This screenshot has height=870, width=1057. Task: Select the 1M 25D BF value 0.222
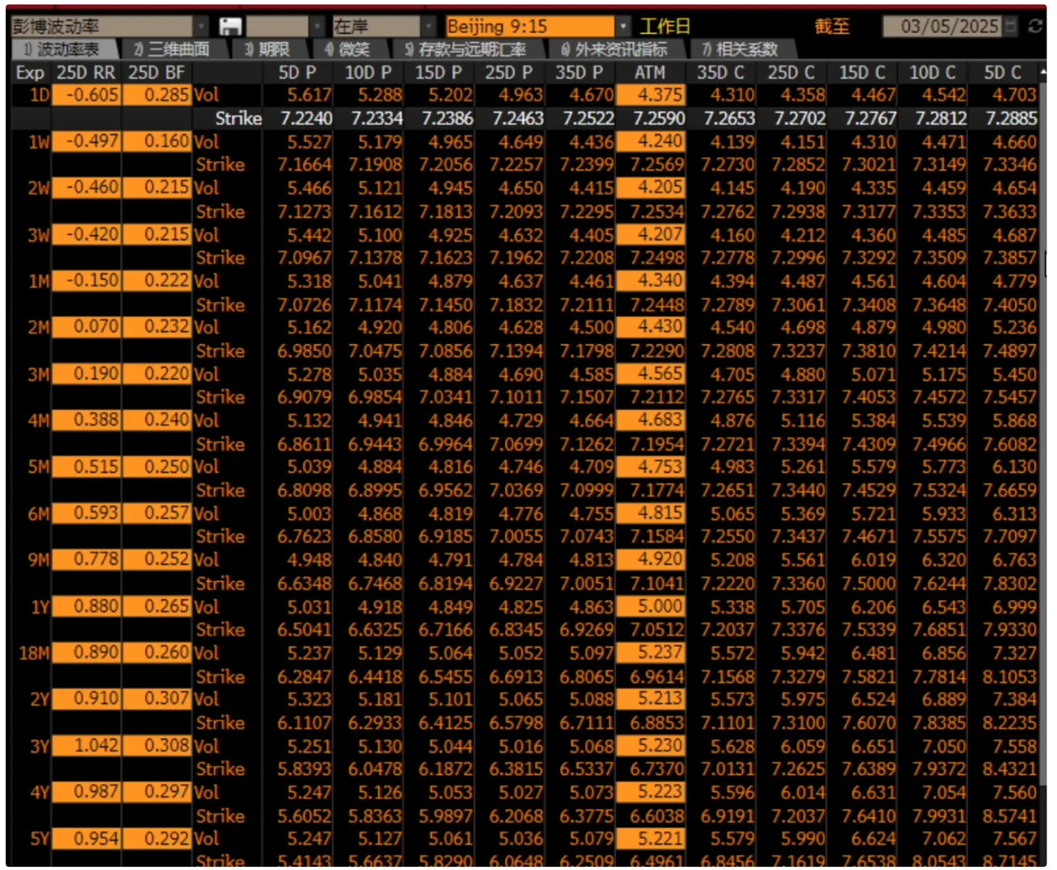point(157,280)
